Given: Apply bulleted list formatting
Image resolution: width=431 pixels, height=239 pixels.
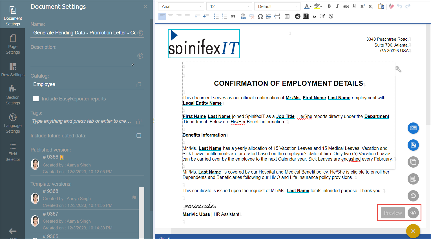Looking at the screenshot, I should 216,16.
